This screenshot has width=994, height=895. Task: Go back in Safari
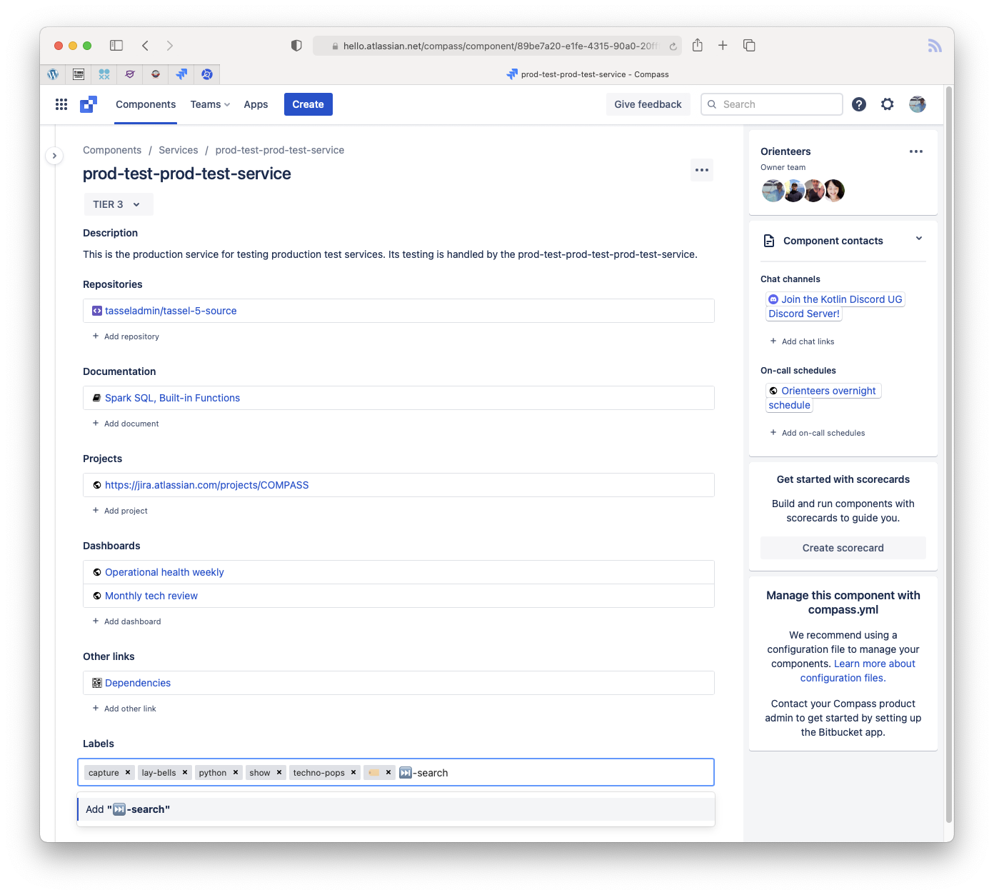point(145,46)
